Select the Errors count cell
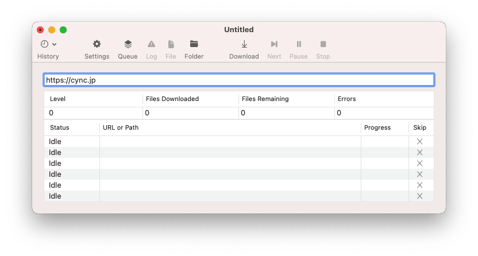Viewport: 478px width, 256px height. pos(383,113)
